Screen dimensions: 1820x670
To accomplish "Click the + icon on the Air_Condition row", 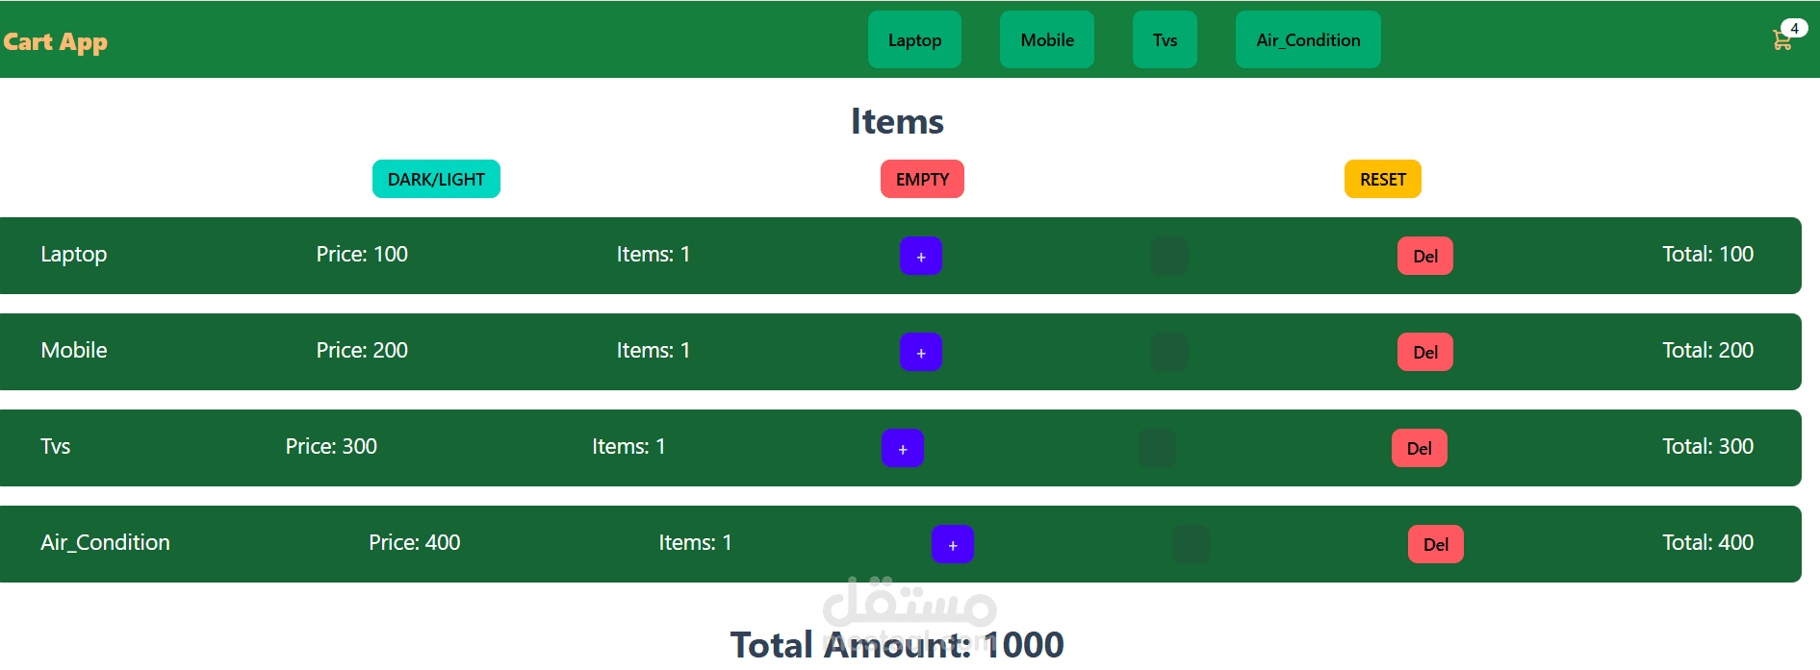I will pyautogui.click(x=952, y=544).
